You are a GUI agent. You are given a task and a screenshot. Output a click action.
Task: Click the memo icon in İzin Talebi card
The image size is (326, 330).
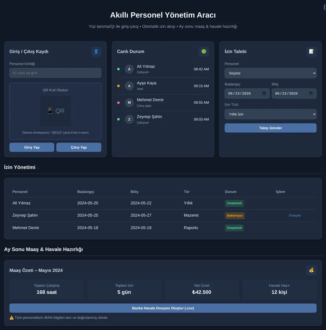(x=311, y=51)
